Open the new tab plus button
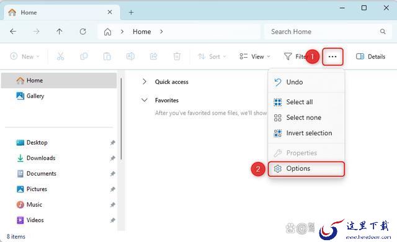The width and height of the screenshot is (397, 242). [x=131, y=12]
